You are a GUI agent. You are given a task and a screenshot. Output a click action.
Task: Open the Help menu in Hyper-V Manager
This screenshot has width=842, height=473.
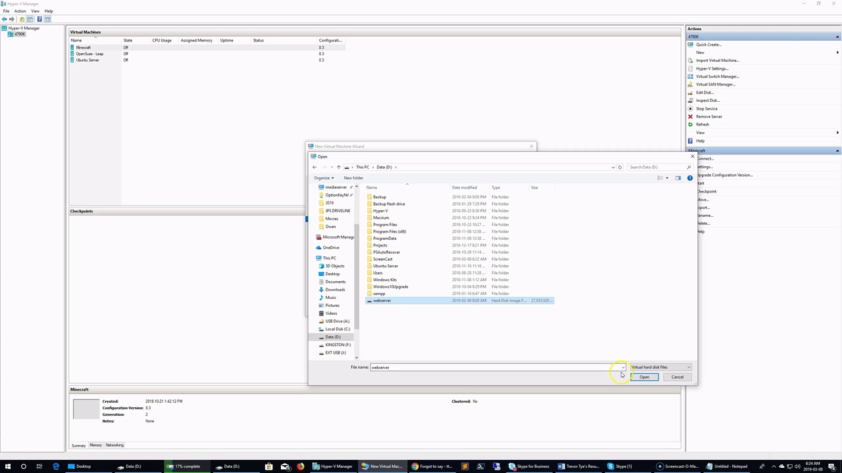(x=49, y=11)
